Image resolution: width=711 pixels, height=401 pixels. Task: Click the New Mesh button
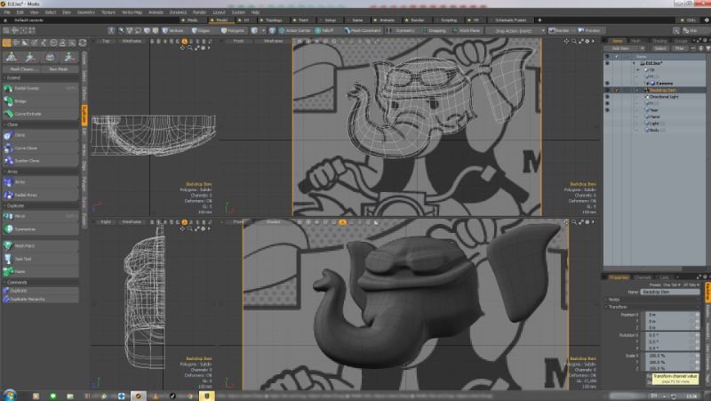(59, 69)
